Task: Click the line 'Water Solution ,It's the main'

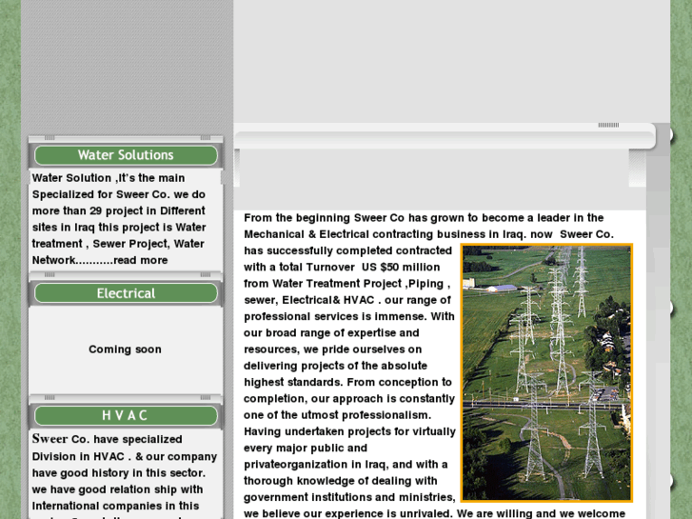Action: [109, 178]
